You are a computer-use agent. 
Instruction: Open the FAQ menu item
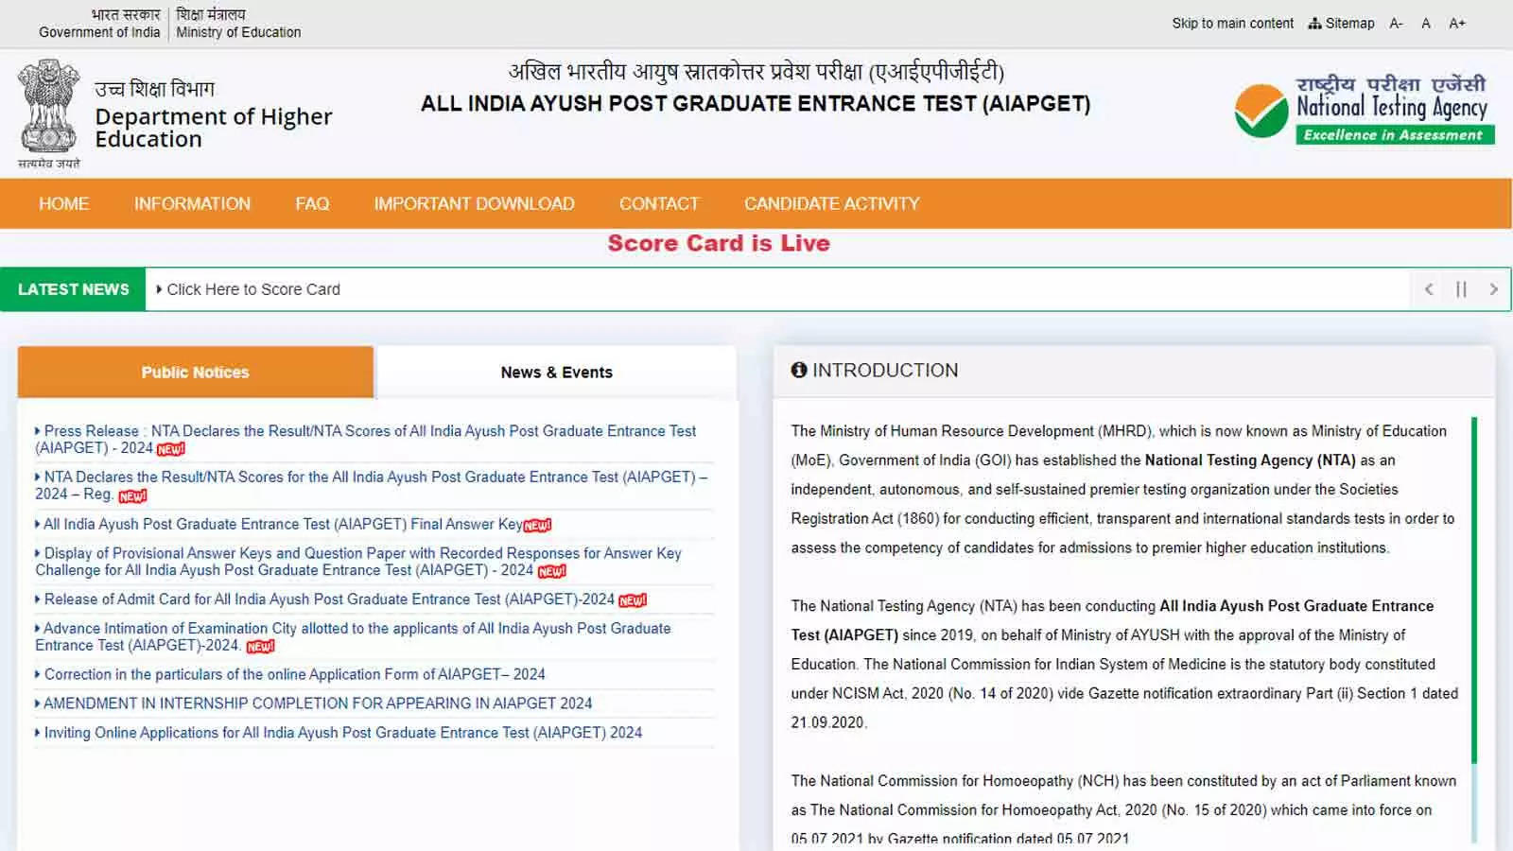pyautogui.click(x=312, y=203)
